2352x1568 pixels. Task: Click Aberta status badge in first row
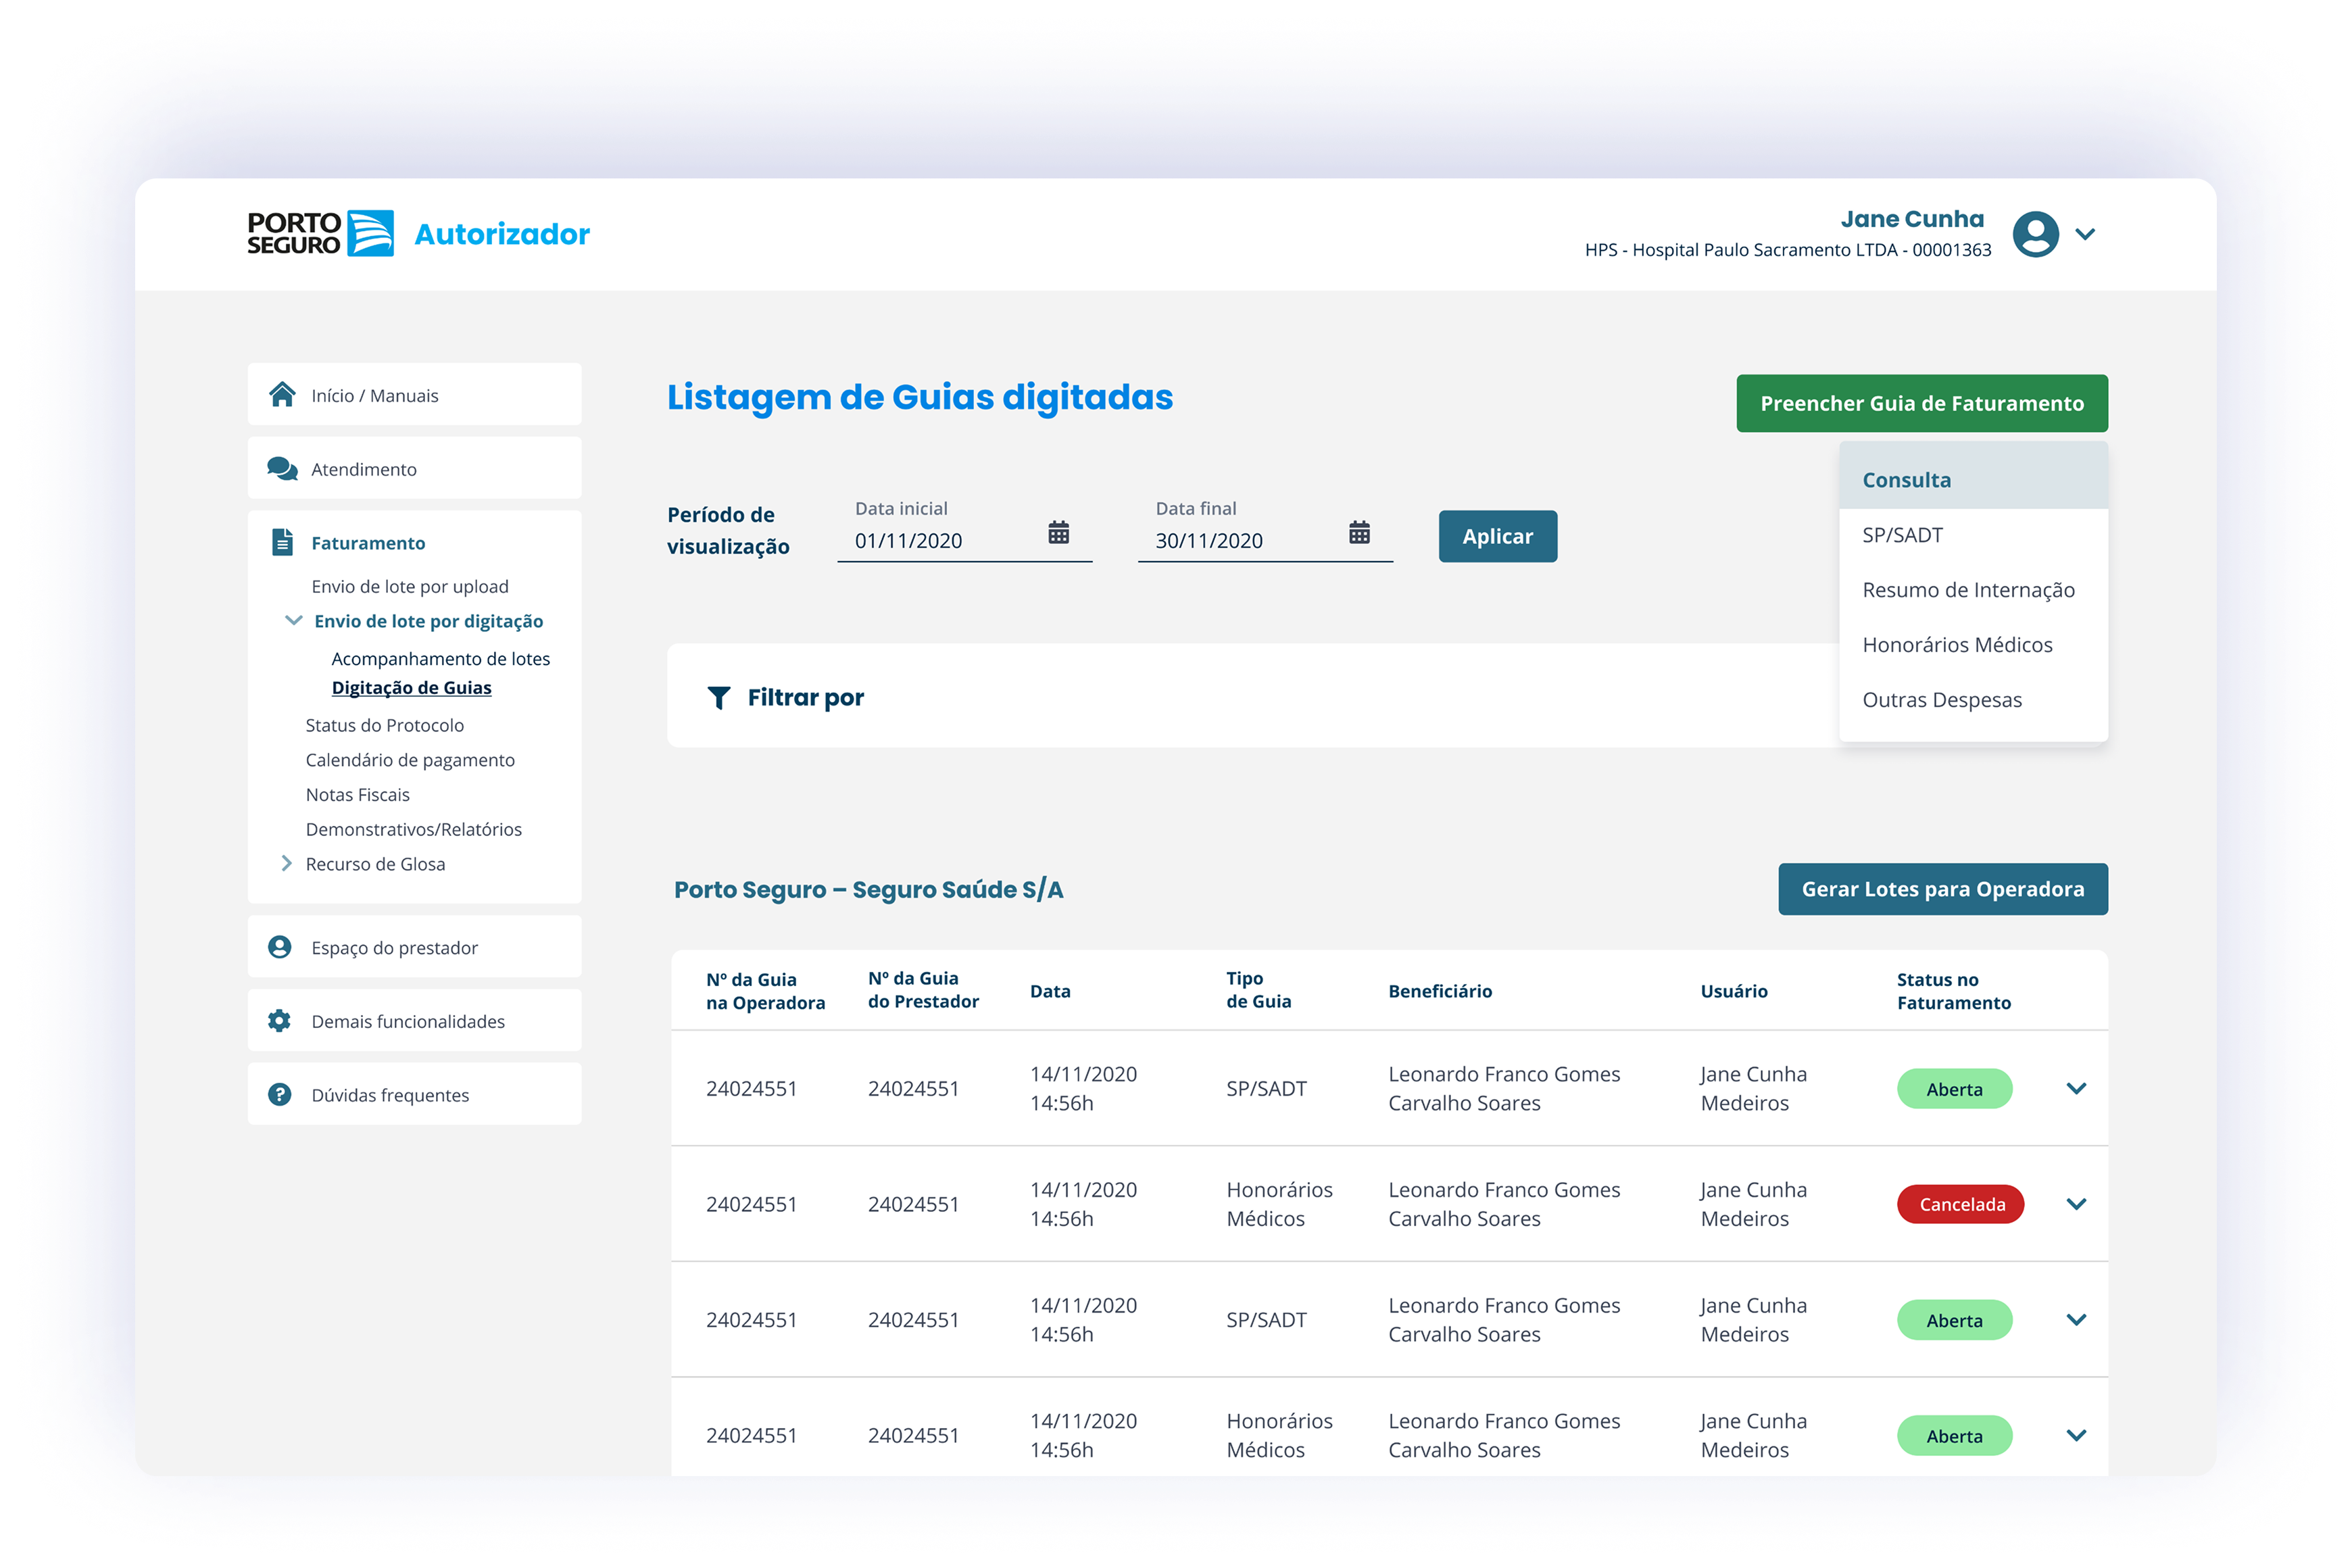pos(1954,1089)
